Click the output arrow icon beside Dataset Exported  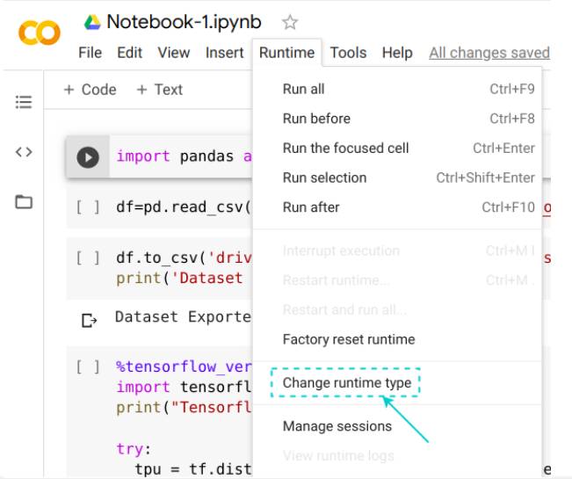89,320
